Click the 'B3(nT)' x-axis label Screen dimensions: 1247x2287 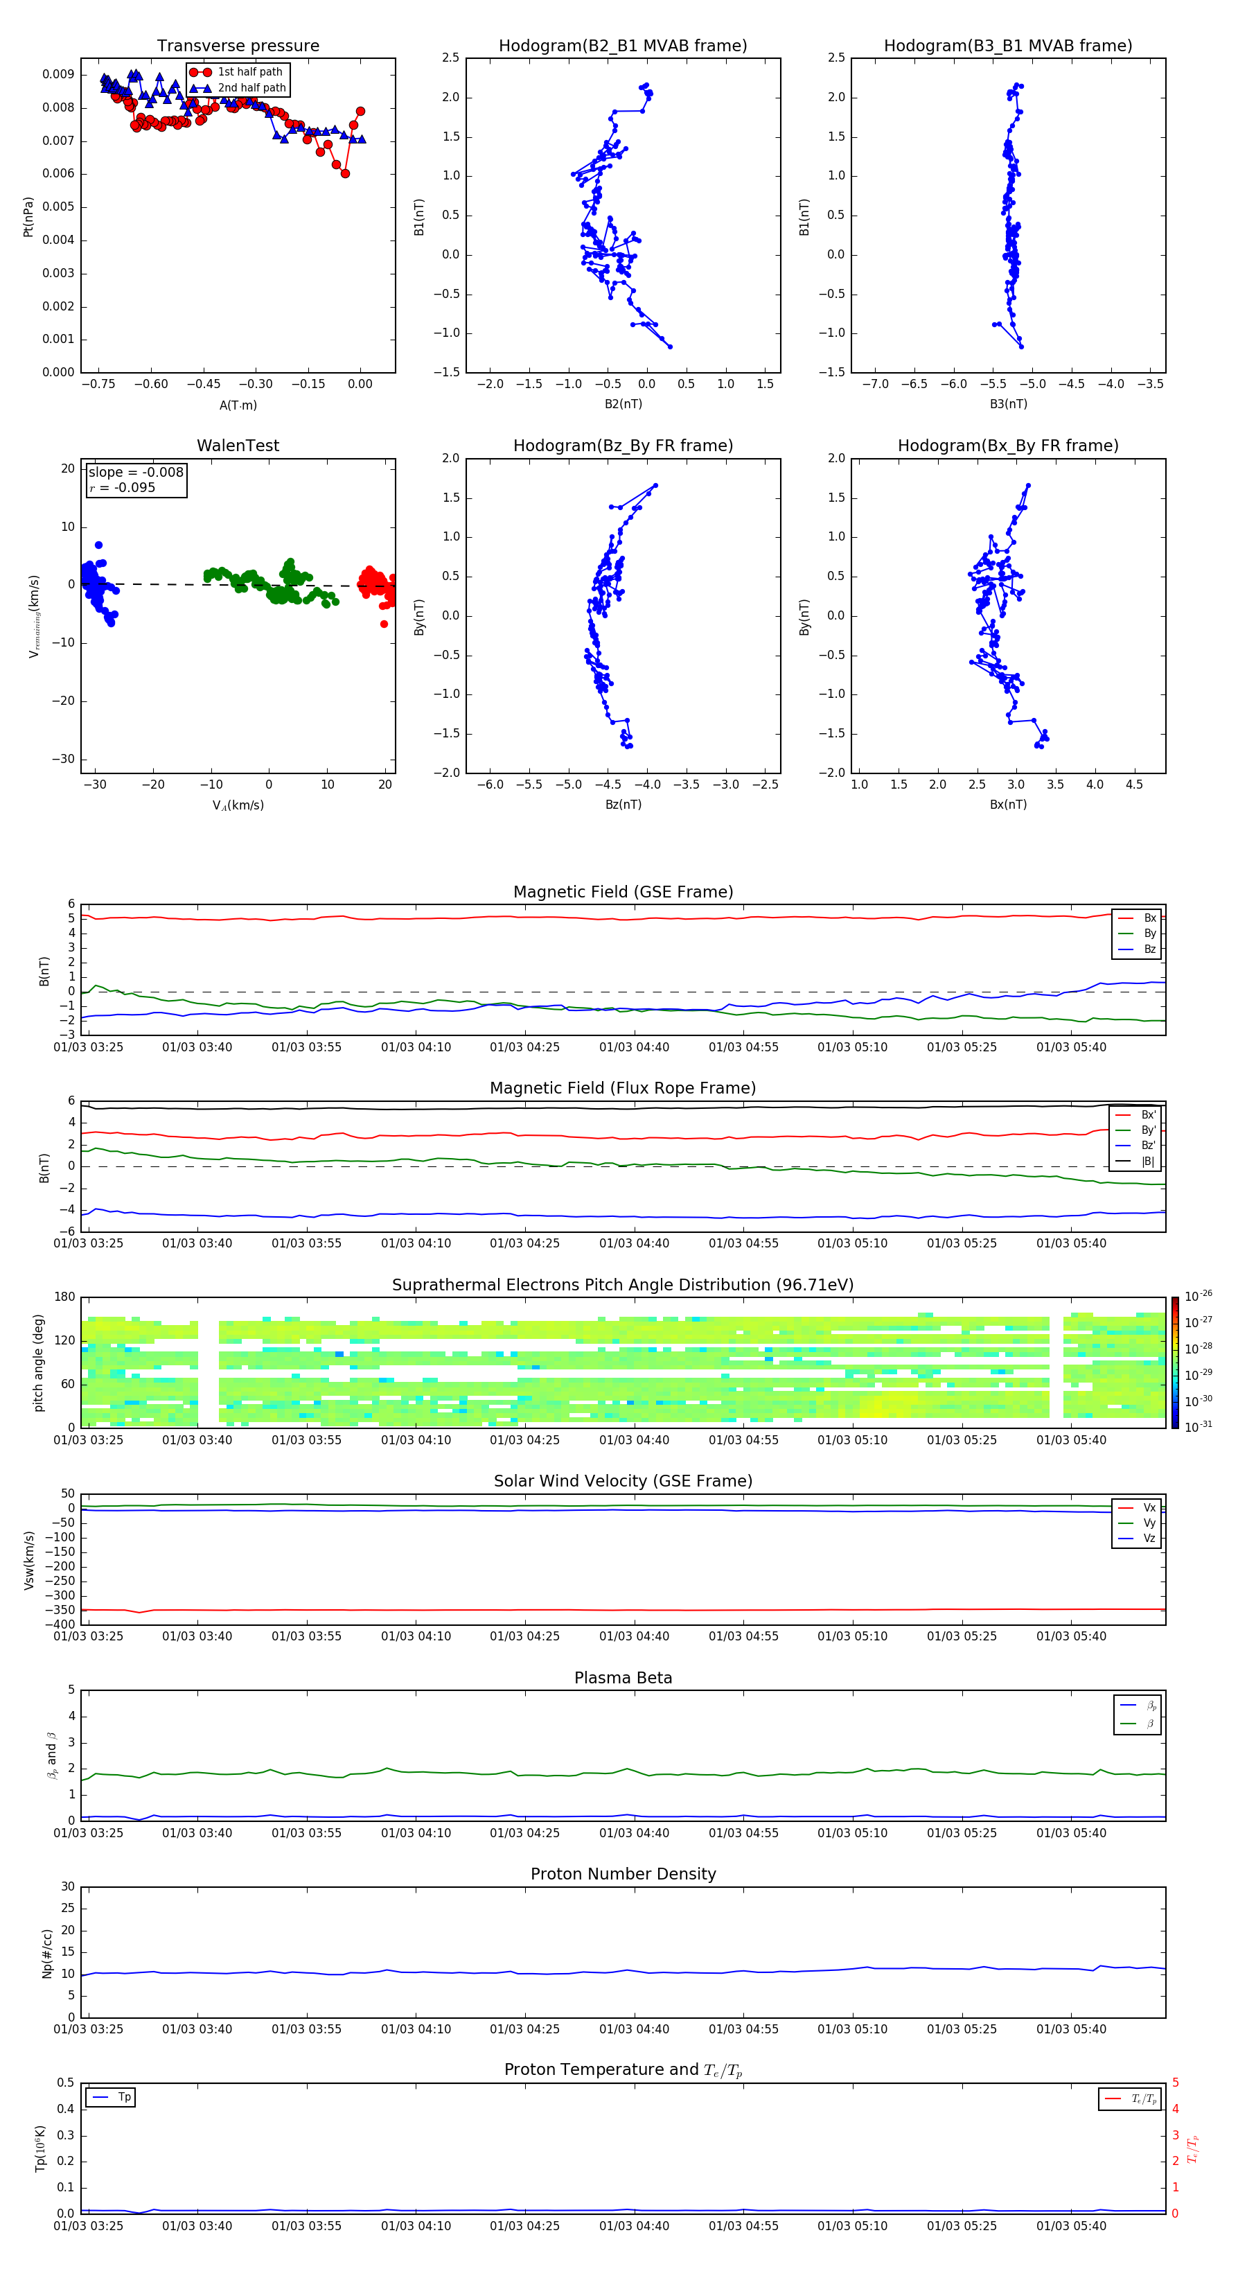point(1008,404)
